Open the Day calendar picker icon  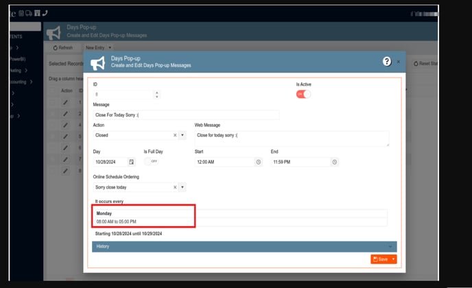(x=132, y=162)
